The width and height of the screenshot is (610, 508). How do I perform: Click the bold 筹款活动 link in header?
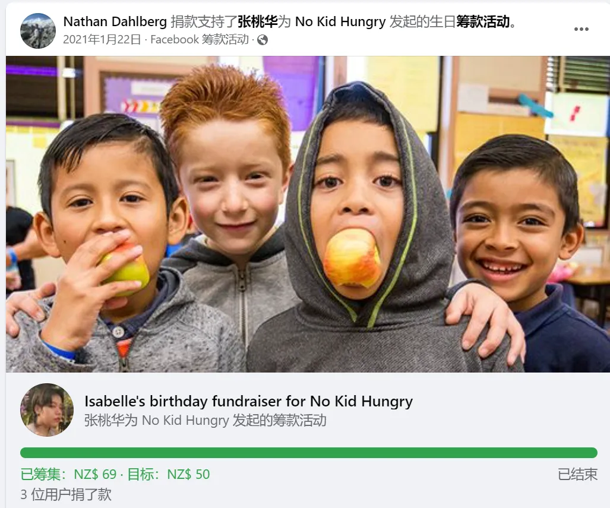(483, 21)
